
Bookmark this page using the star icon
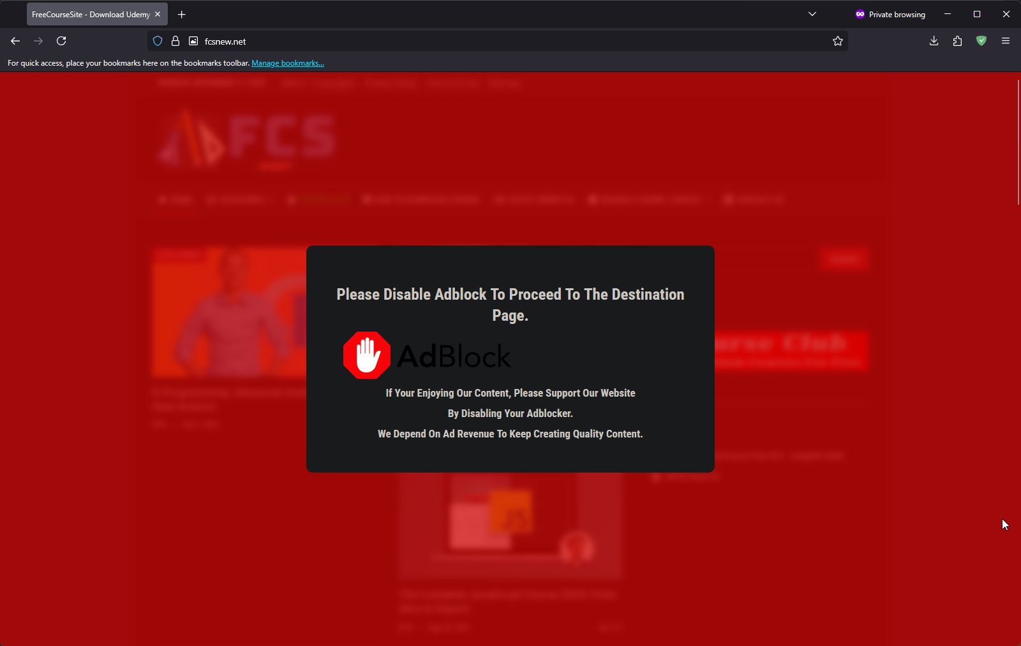click(x=837, y=41)
